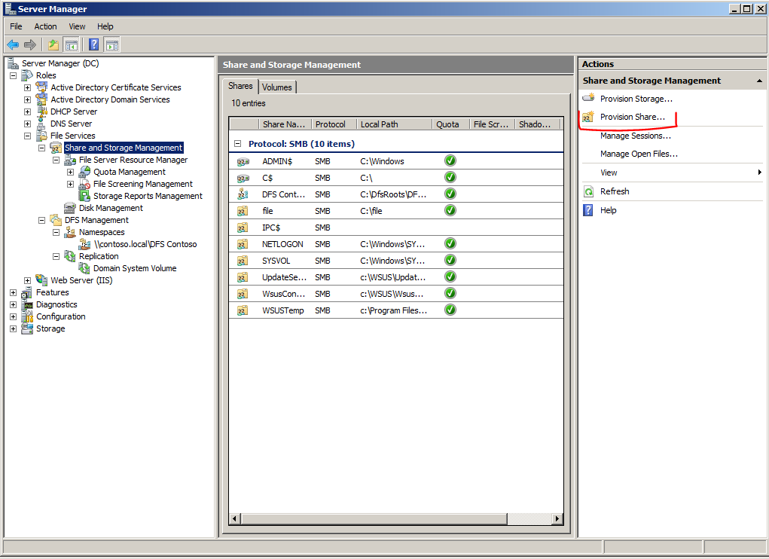Viewport: 769px width, 559px height.
Task: Click the ADMIN$ share icon
Action: tap(243, 161)
